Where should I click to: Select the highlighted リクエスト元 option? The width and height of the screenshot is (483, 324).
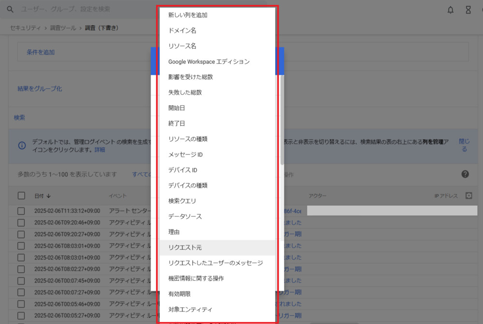217,248
